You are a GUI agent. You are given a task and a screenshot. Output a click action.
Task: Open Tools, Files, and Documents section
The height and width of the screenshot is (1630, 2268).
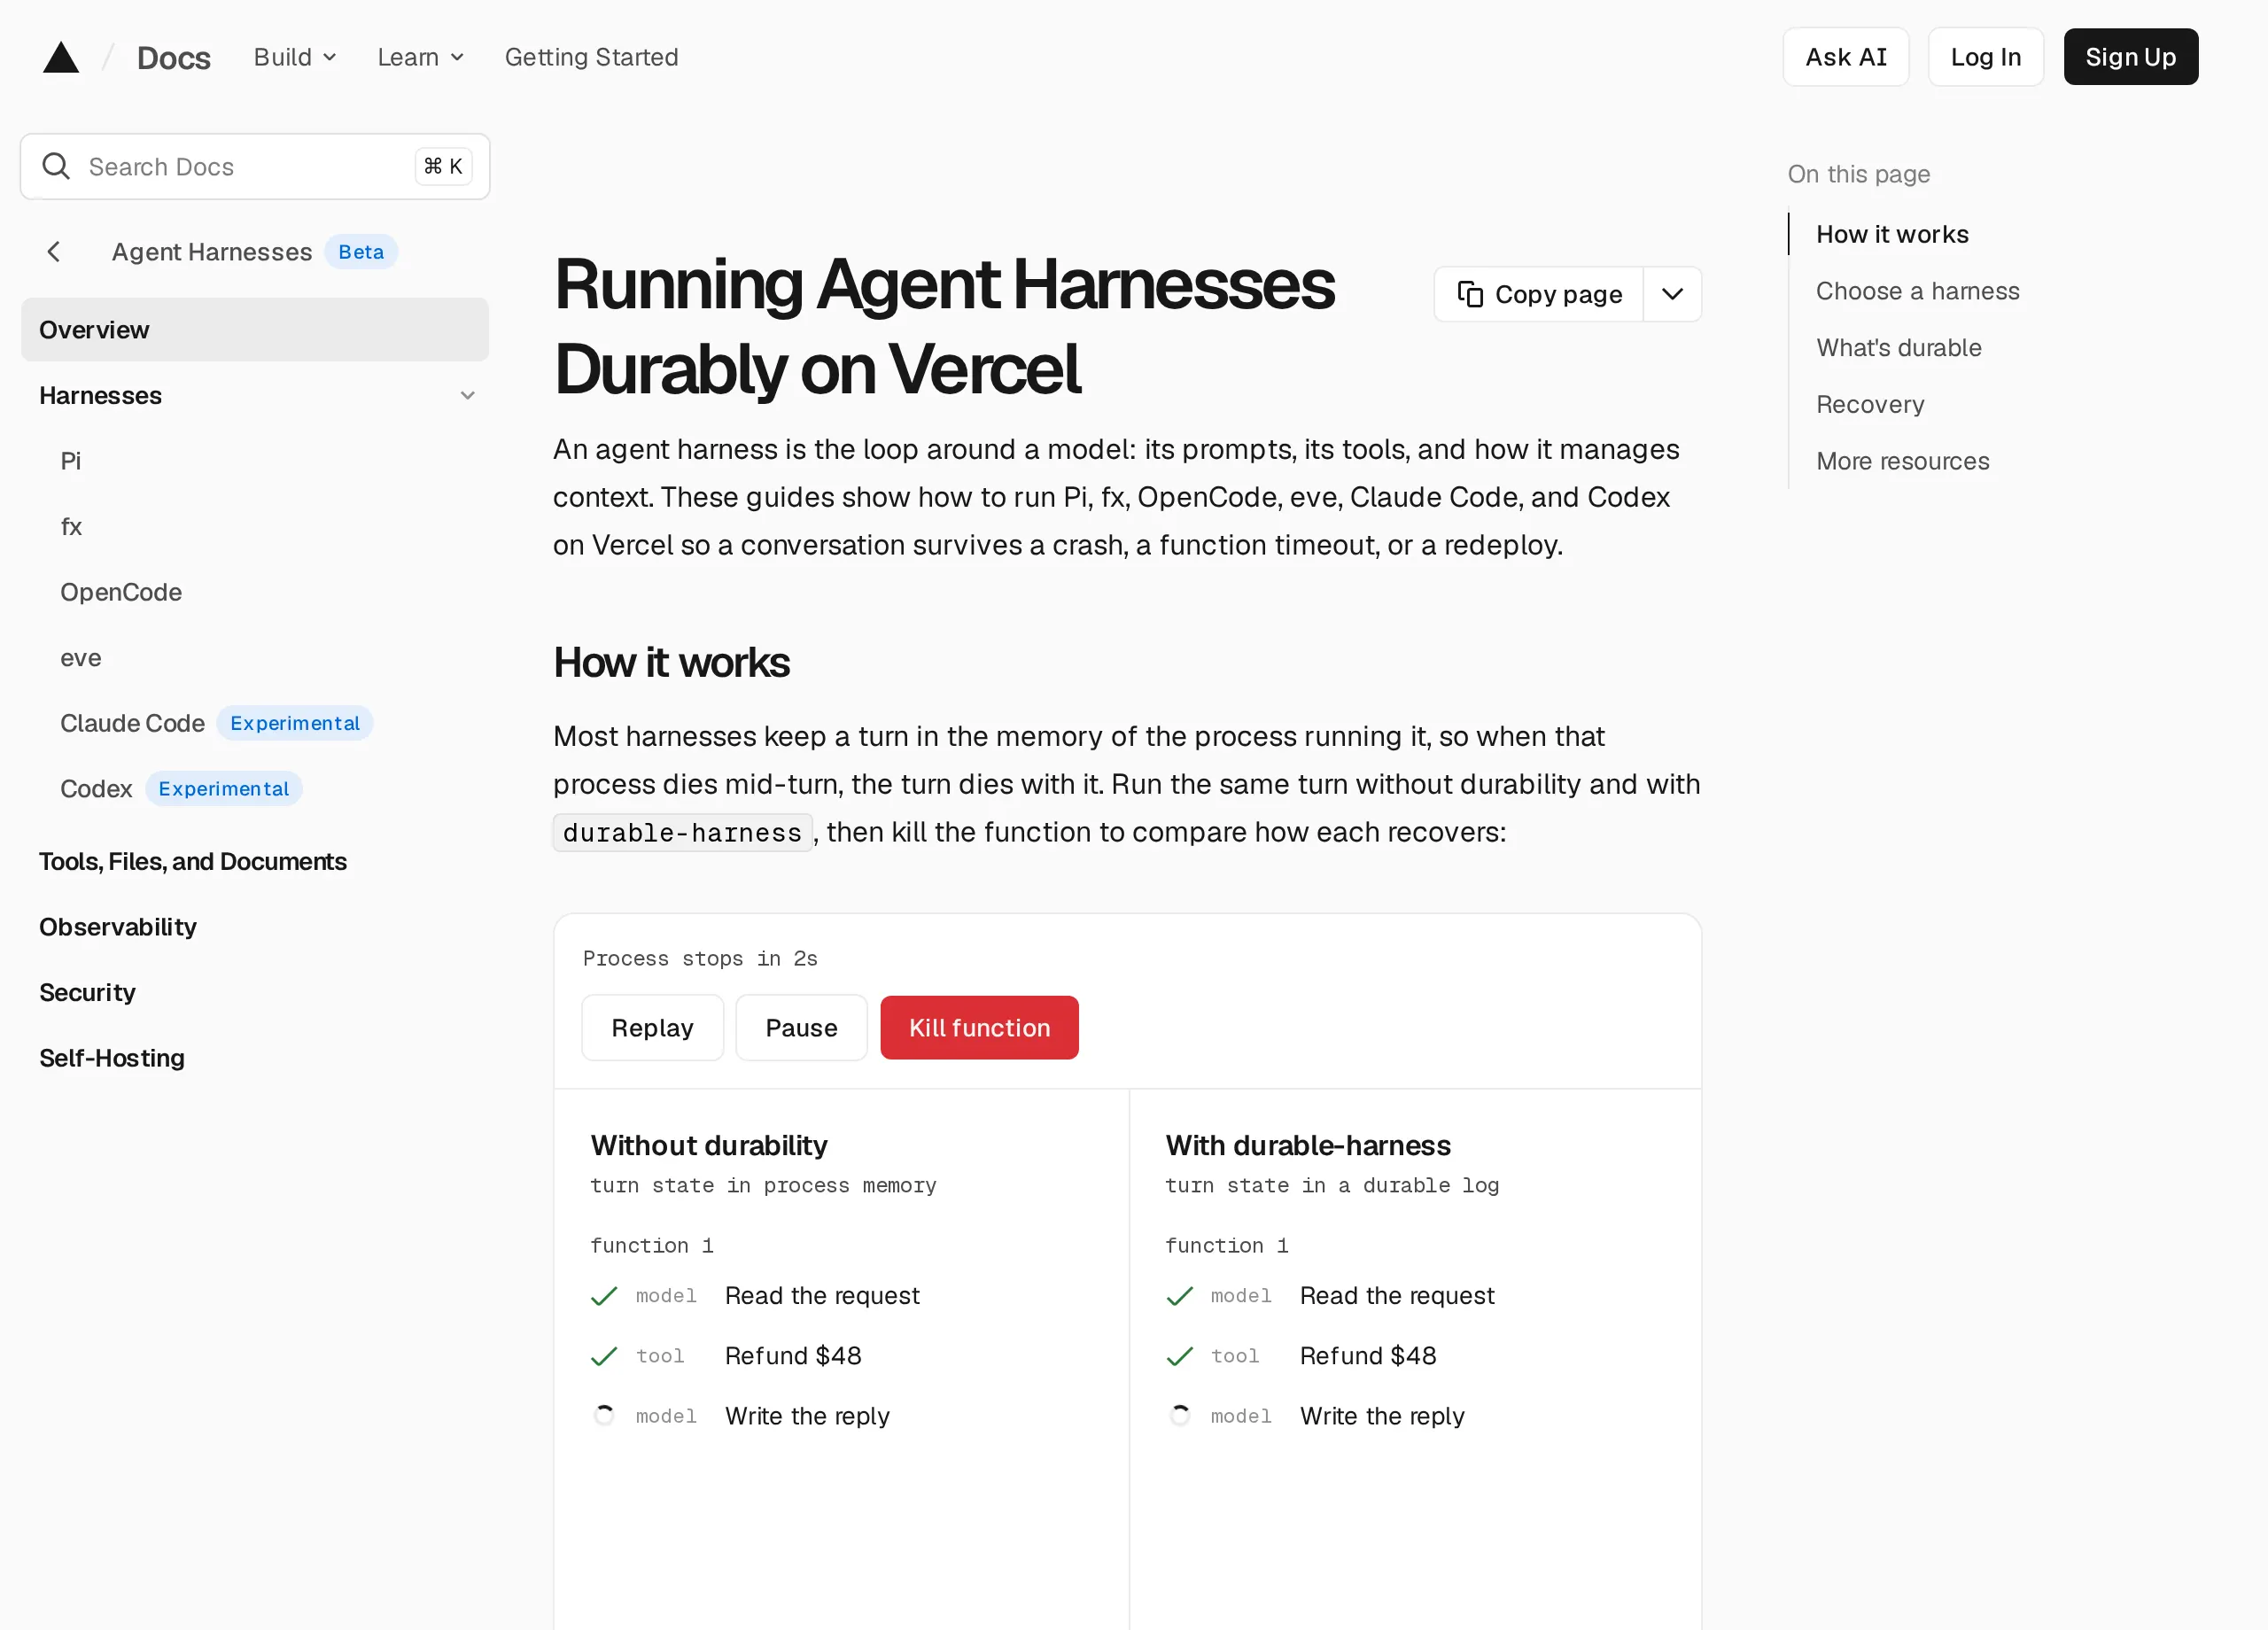pyautogui.click(x=193, y=861)
